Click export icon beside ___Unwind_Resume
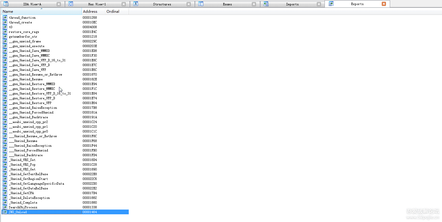 5,141
